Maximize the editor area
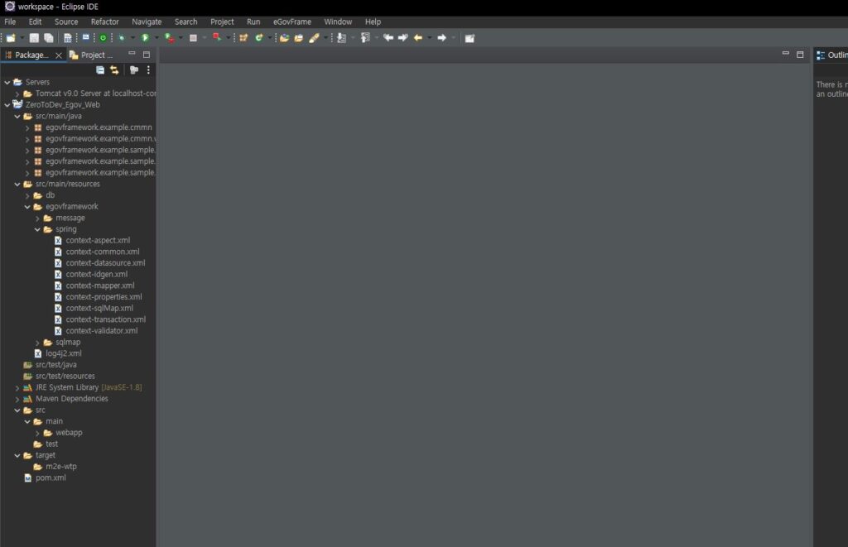 pyautogui.click(x=800, y=55)
